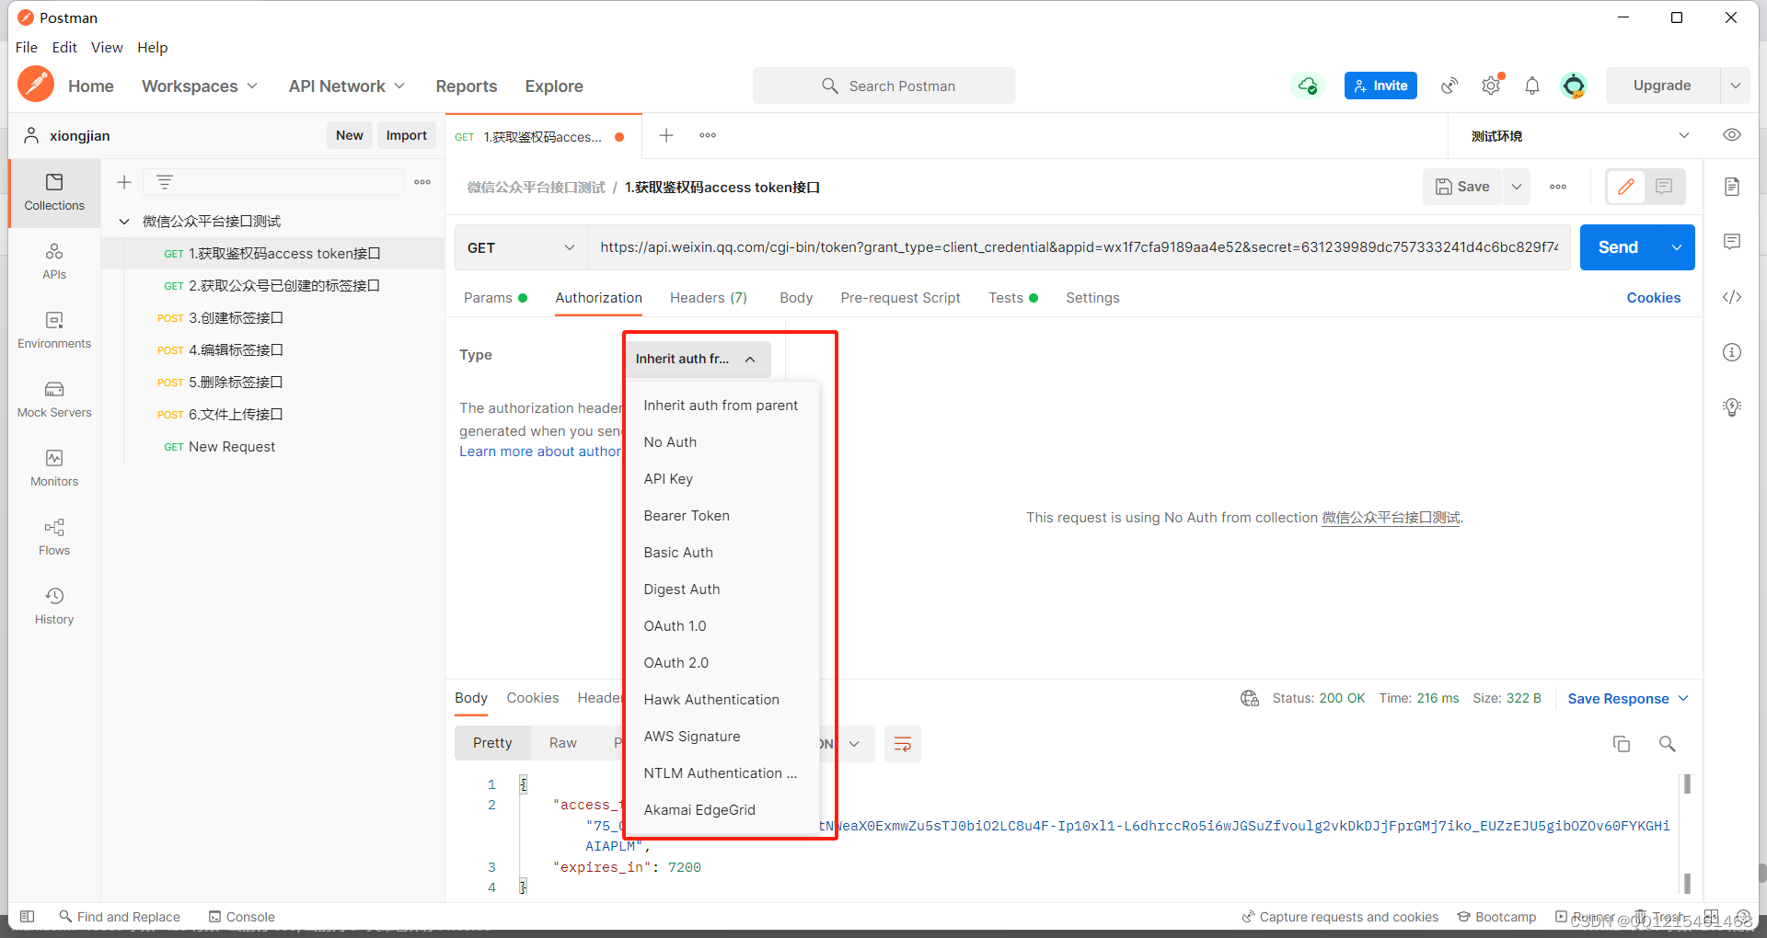Image resolution: width=1767 pixels, height=938 pixels.
Task: Open related collections lightbulb icon
Action: [1732, 407]
